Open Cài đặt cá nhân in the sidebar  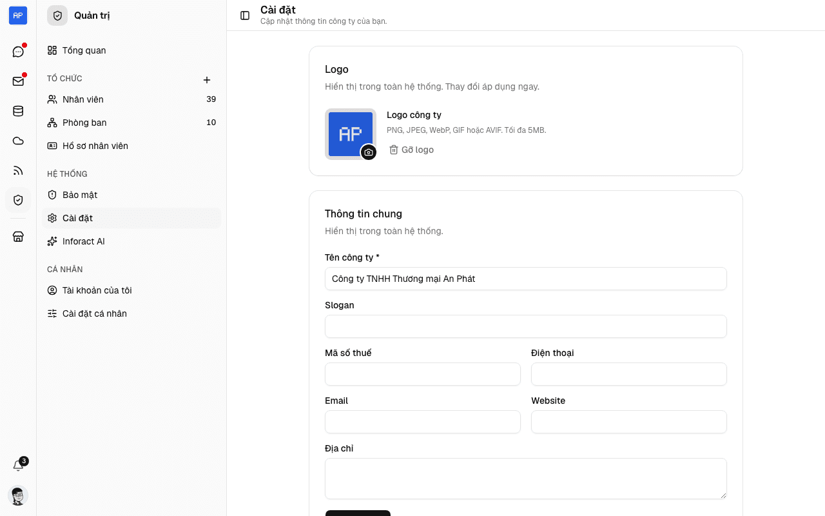point(131,313)
